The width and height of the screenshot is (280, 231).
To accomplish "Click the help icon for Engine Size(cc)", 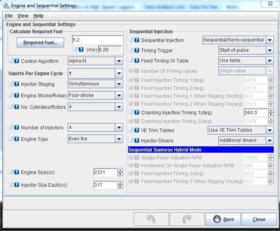I will 17,172.
